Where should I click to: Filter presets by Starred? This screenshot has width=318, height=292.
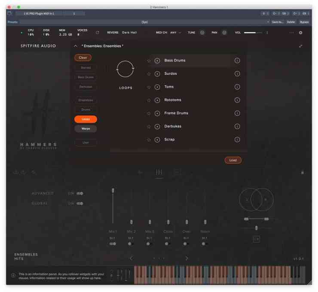click(x=86, y=68)
